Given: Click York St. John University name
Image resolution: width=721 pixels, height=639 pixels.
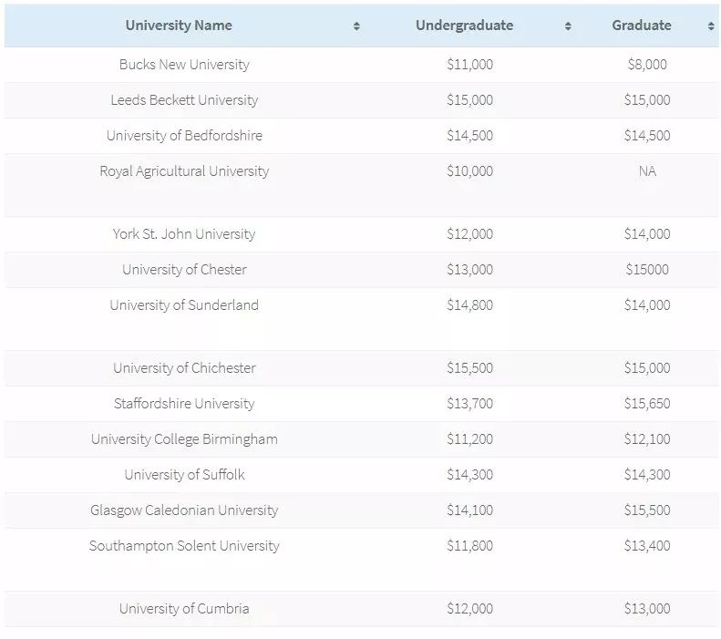Looking at the screenshot, I should tap(184, 234).
